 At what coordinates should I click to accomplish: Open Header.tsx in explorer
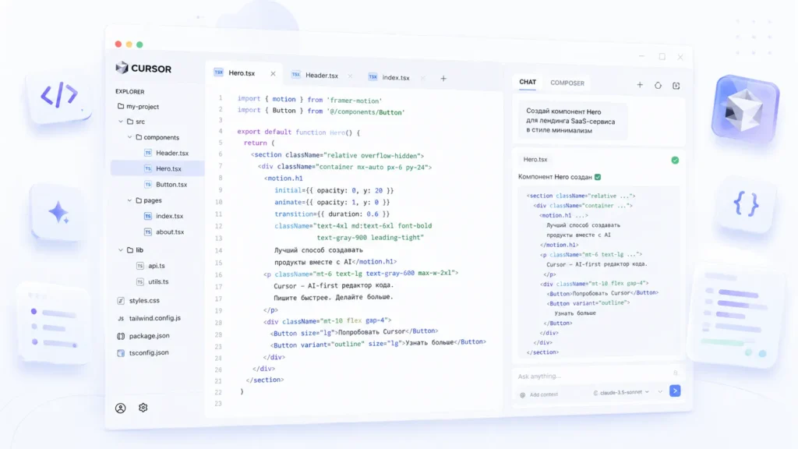point(172,153)
